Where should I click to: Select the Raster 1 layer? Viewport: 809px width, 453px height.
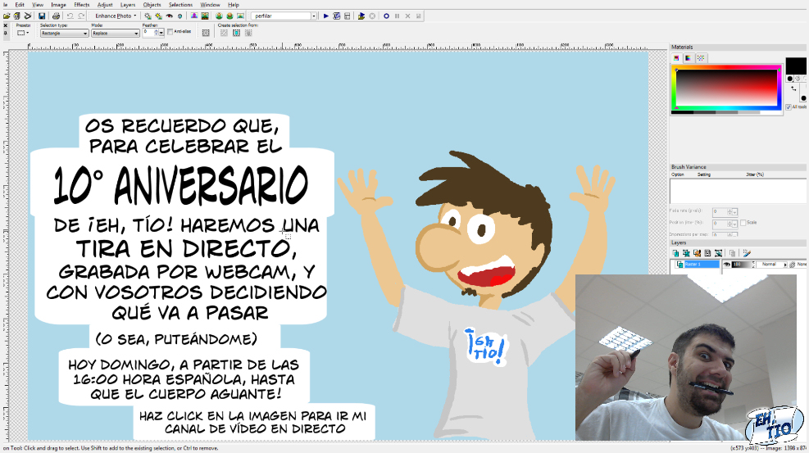tap(697, 265)
